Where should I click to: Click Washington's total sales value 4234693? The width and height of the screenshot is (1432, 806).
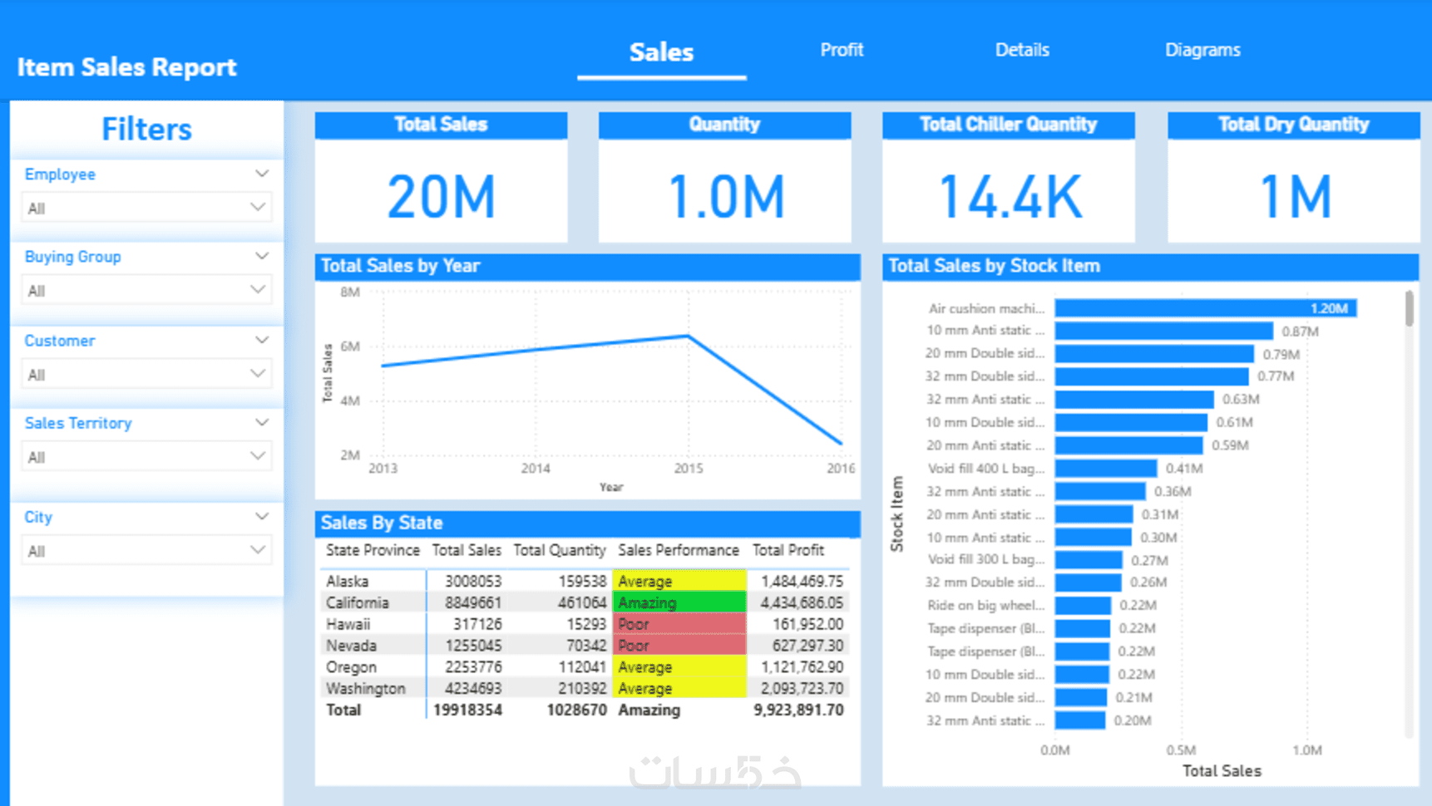(473, 688)
